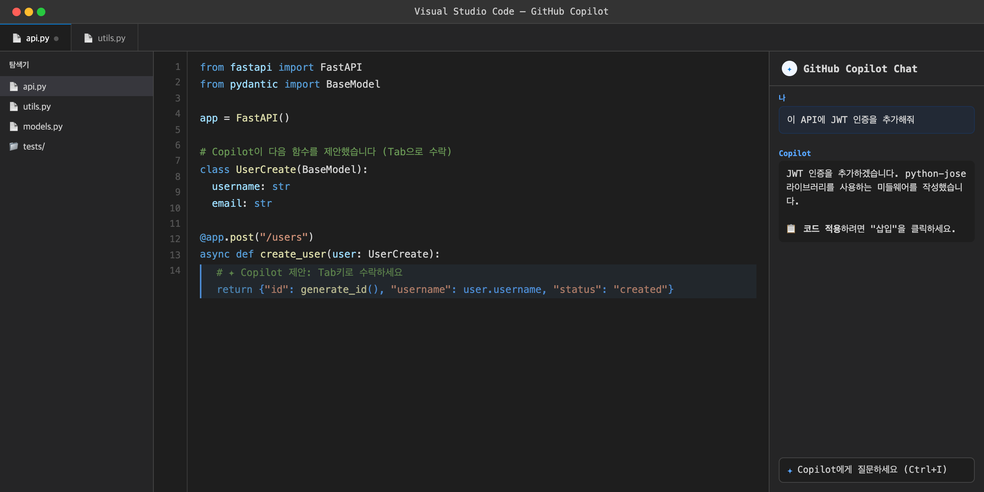Click the Copilot sender label in chat
984x492 pixels.
tap(795, 153)
